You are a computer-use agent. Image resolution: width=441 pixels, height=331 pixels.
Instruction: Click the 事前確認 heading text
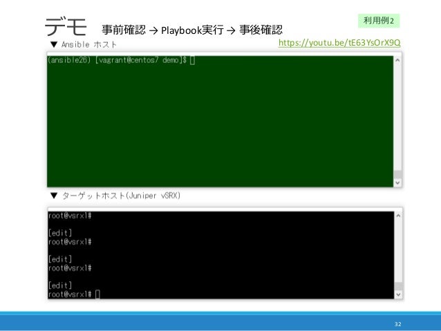(x=124, y=30)
